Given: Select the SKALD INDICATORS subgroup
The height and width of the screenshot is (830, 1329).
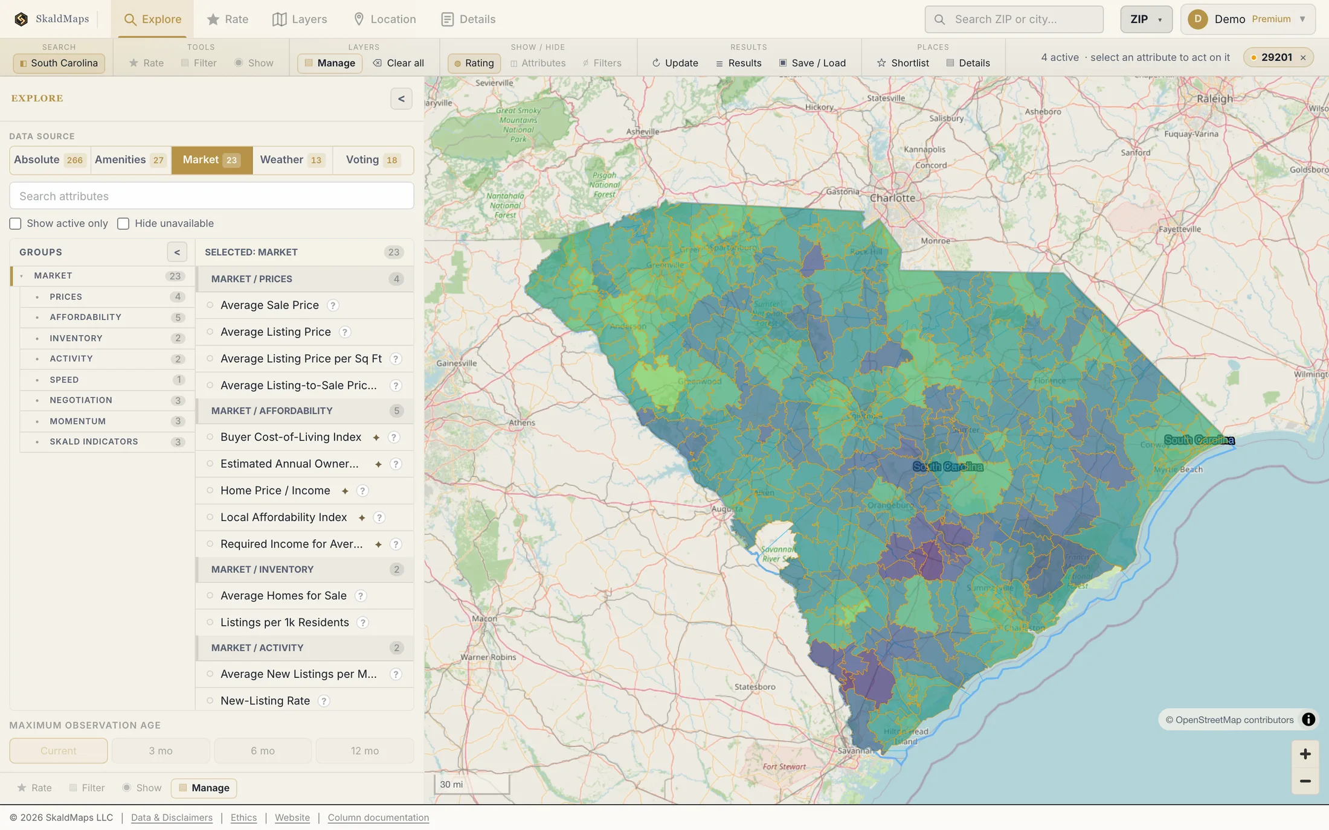Looking at the screenshot, I should [x=106, y=442].
